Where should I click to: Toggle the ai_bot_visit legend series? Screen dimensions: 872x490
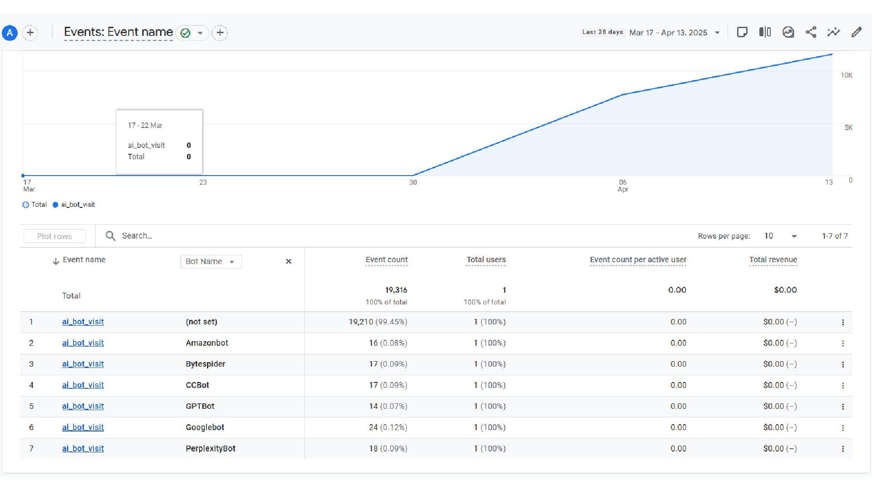[74, 205]
